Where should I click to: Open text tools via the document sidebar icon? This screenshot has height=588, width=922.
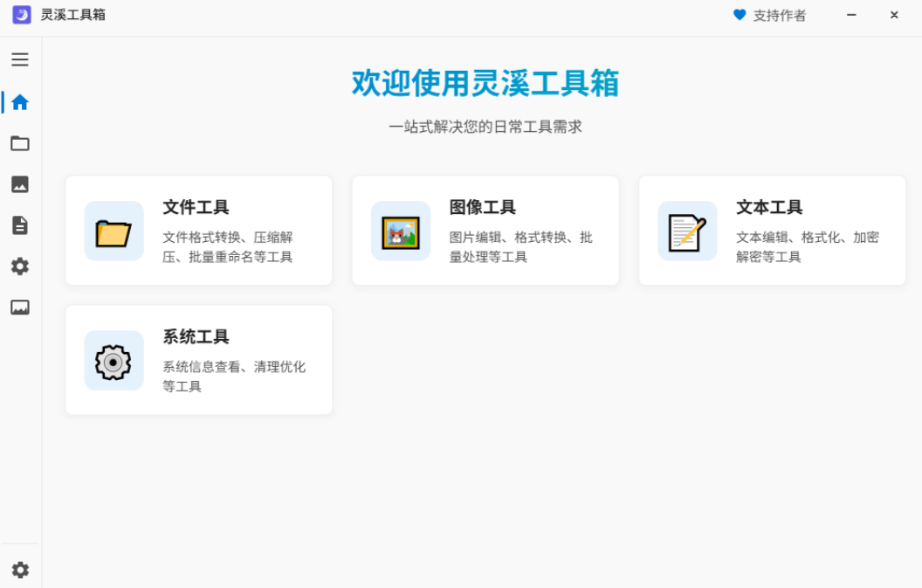19,225
